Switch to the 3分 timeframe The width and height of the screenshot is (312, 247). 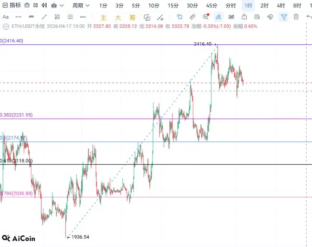pyautogui.click(x=119, y=6)
